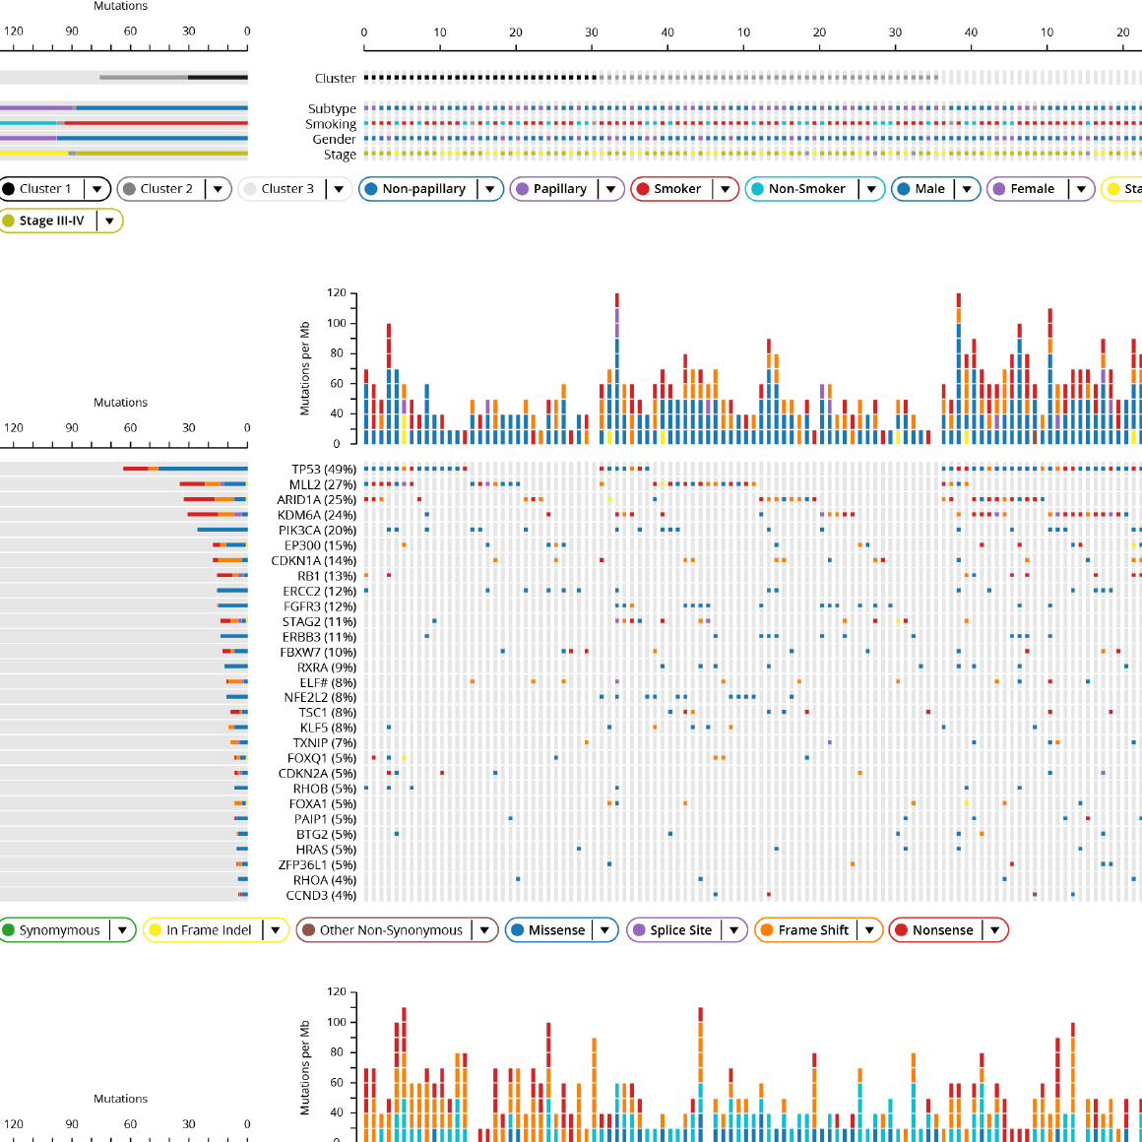1142x1142 pixels.
Task: Click the black Cluster 1 legend dot
Action: (9, 189)
